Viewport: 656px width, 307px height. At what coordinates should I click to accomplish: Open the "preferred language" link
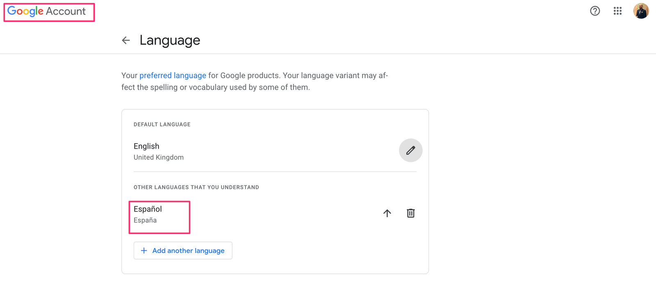[x=173, y=75]
